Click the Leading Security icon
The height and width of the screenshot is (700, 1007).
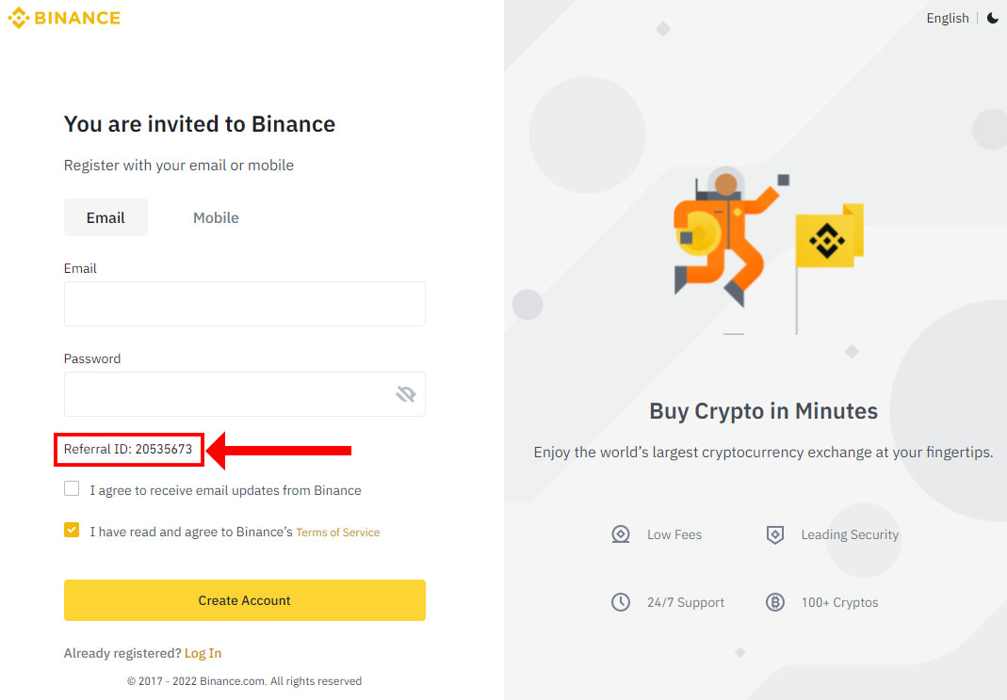tap(774, 534)
